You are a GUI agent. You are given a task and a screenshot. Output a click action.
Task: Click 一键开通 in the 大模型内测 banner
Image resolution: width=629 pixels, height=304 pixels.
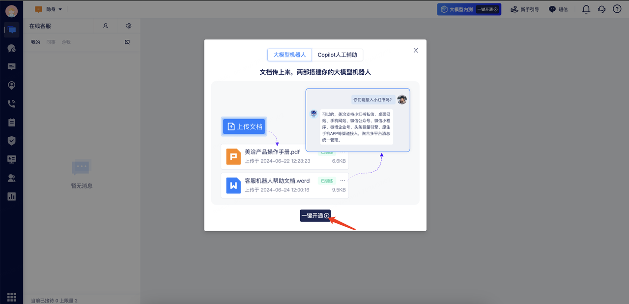pos(487,9)
